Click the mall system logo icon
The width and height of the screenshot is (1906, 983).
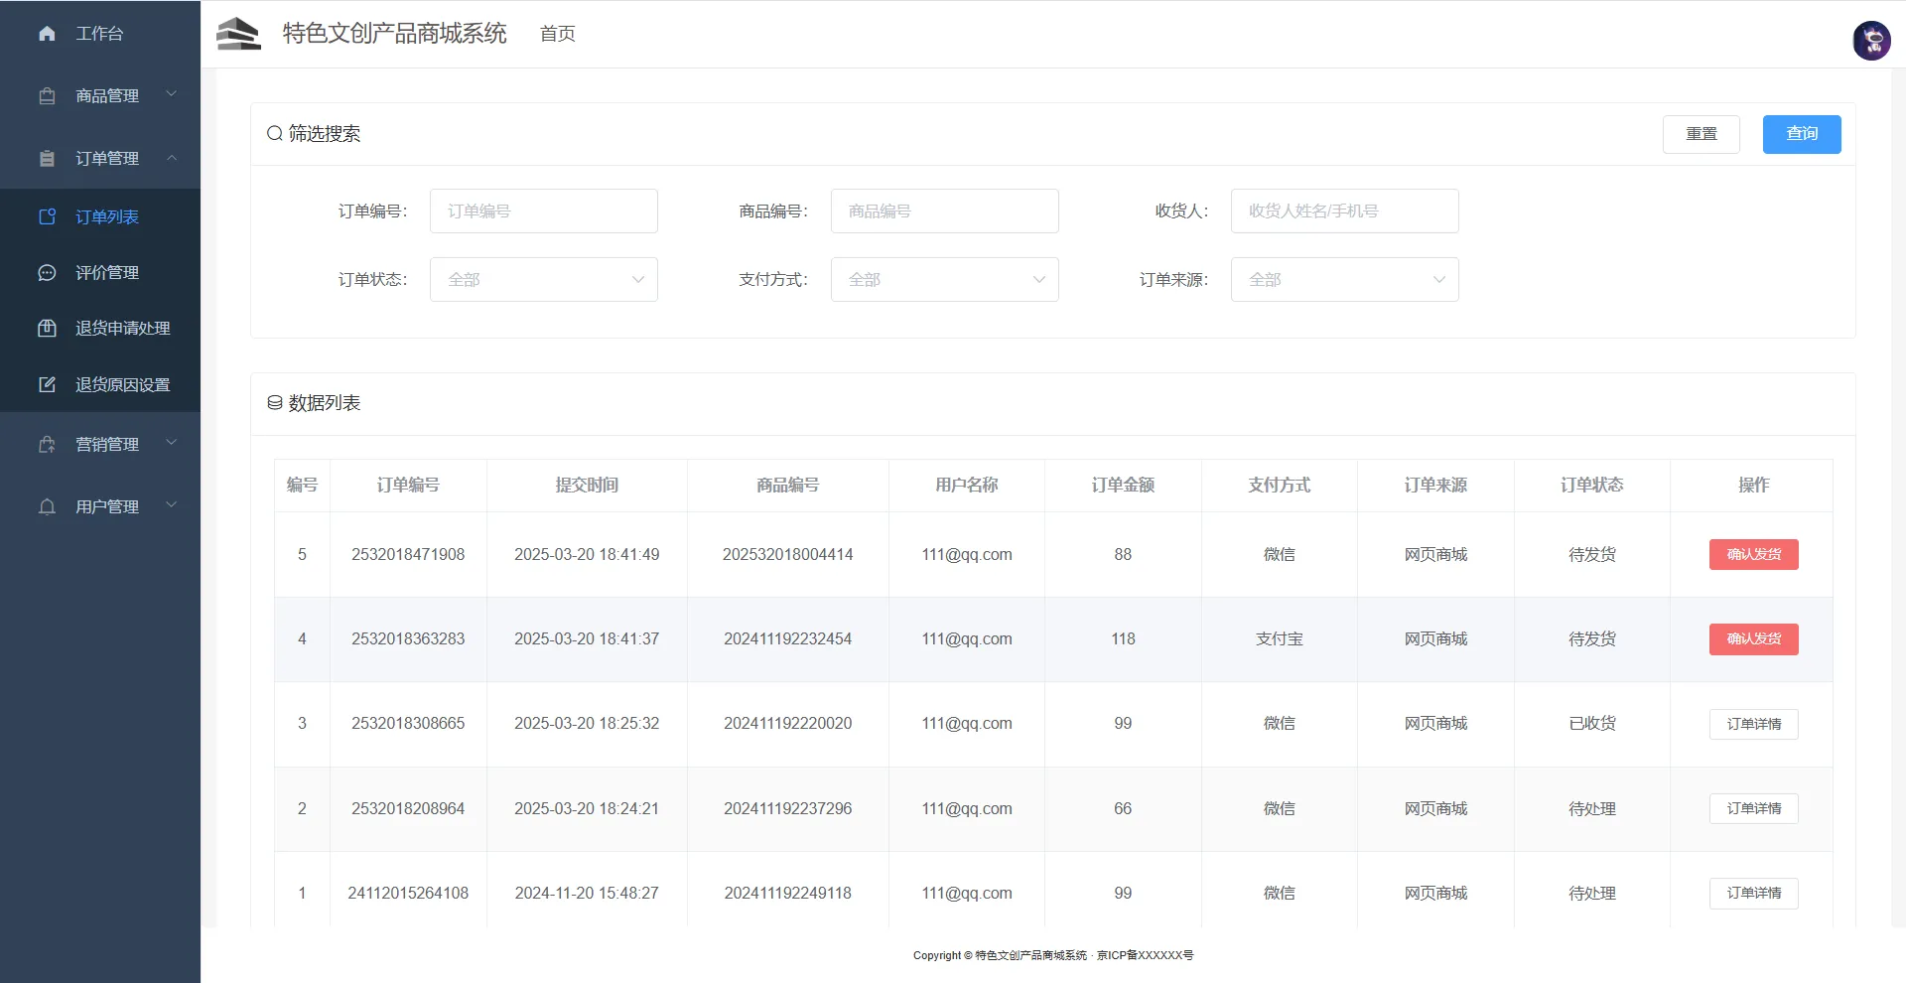coord(238,34)
